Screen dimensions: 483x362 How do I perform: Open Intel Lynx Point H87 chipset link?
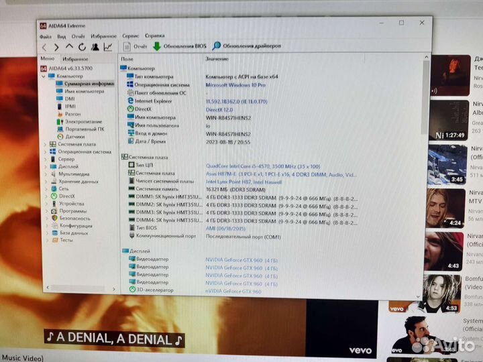pyautogui.click(x=244, y=182)
